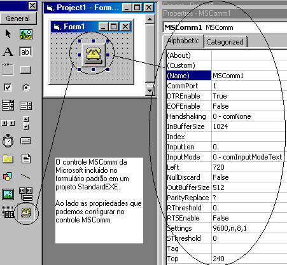The height and width of the screenshot is (265, 287).
Task: Select the OLE container tool
Action: click(x=8, y=212)
